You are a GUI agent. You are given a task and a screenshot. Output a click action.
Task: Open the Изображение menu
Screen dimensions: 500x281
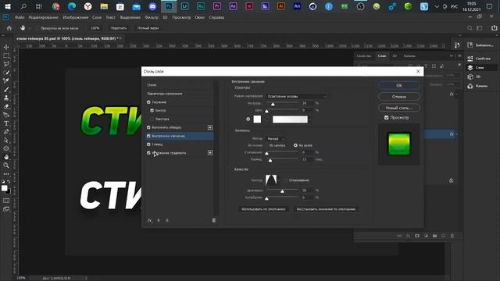(x=76, y=17)
